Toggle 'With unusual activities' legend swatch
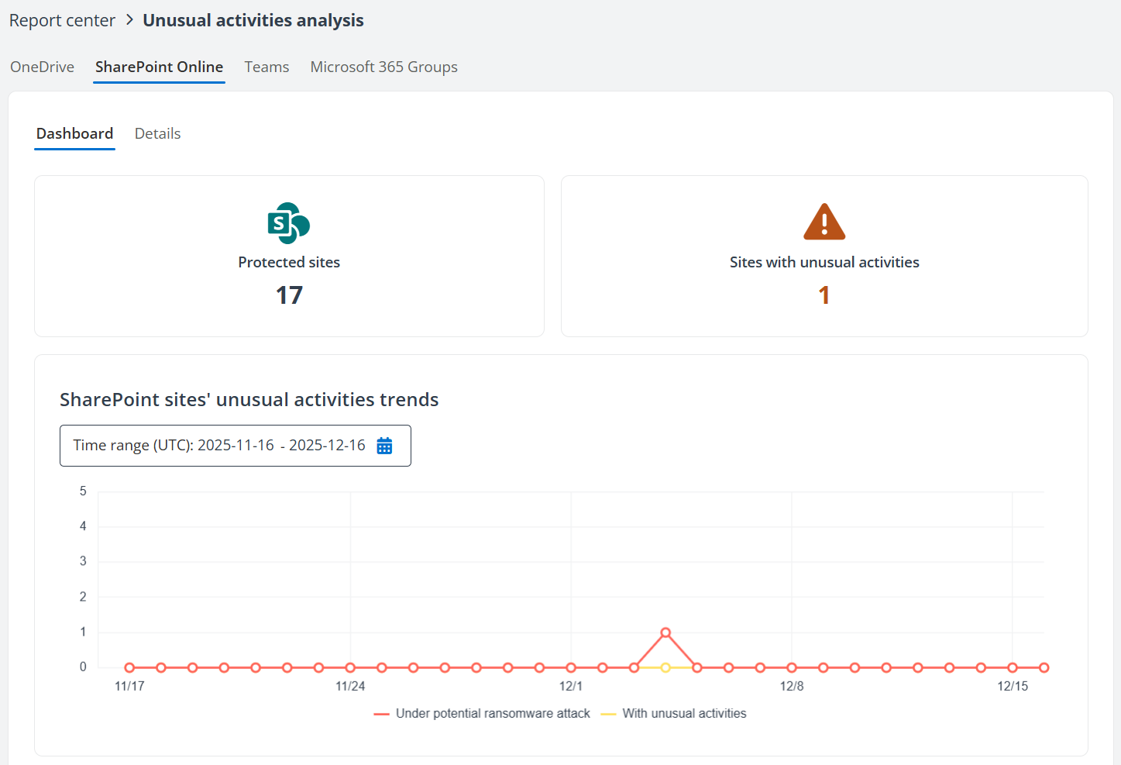 point(608,714)
